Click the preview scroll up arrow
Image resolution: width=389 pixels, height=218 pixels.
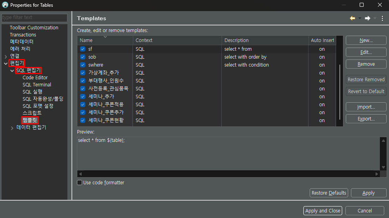383,141
